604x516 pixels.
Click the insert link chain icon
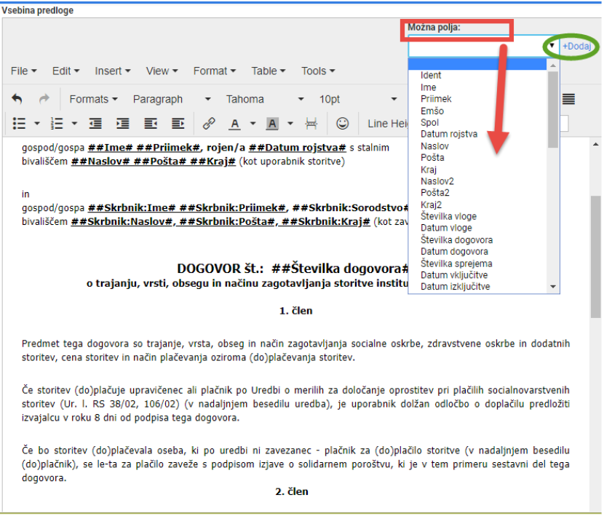(209, 124)
